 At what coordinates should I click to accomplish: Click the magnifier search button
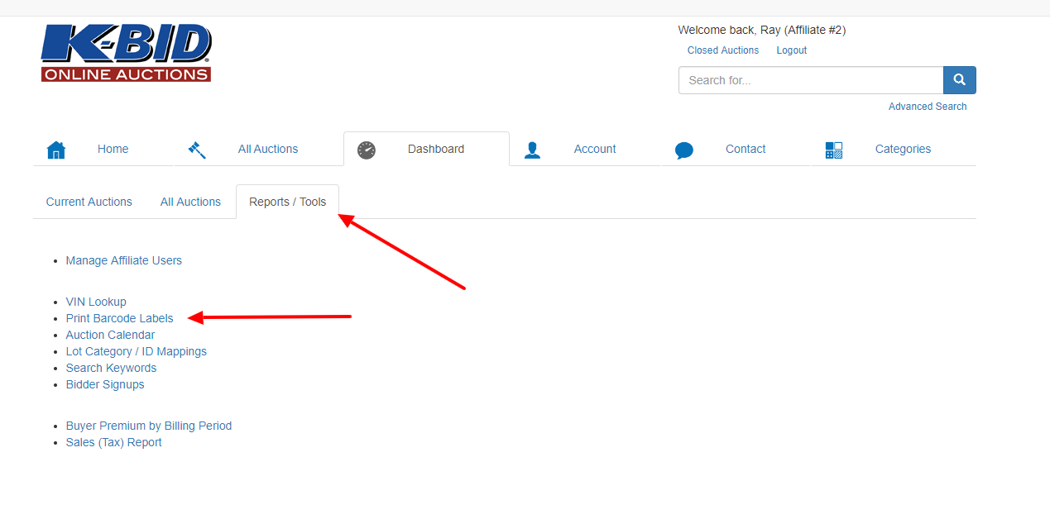(x=960, y=80)
